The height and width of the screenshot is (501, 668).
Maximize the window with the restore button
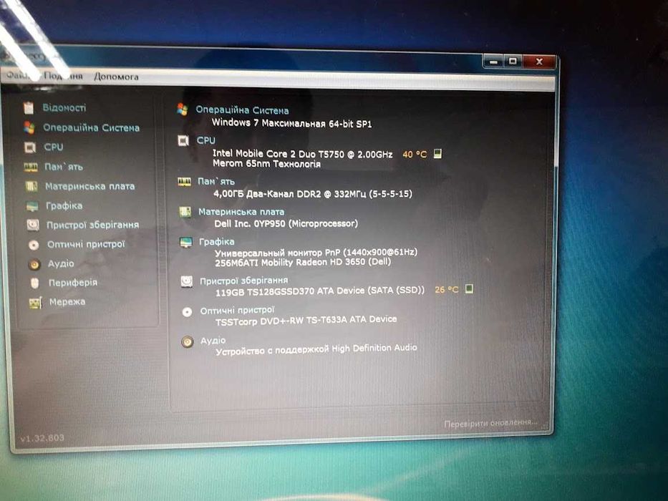(513, 62)
